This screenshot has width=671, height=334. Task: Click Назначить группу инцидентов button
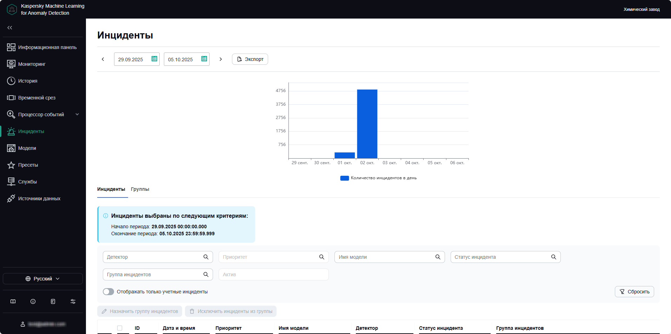(x=140, y=311)
